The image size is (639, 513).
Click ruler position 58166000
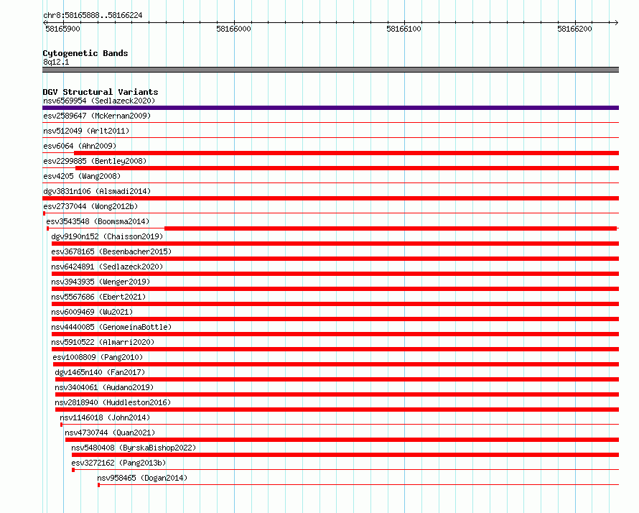[233, 29]
